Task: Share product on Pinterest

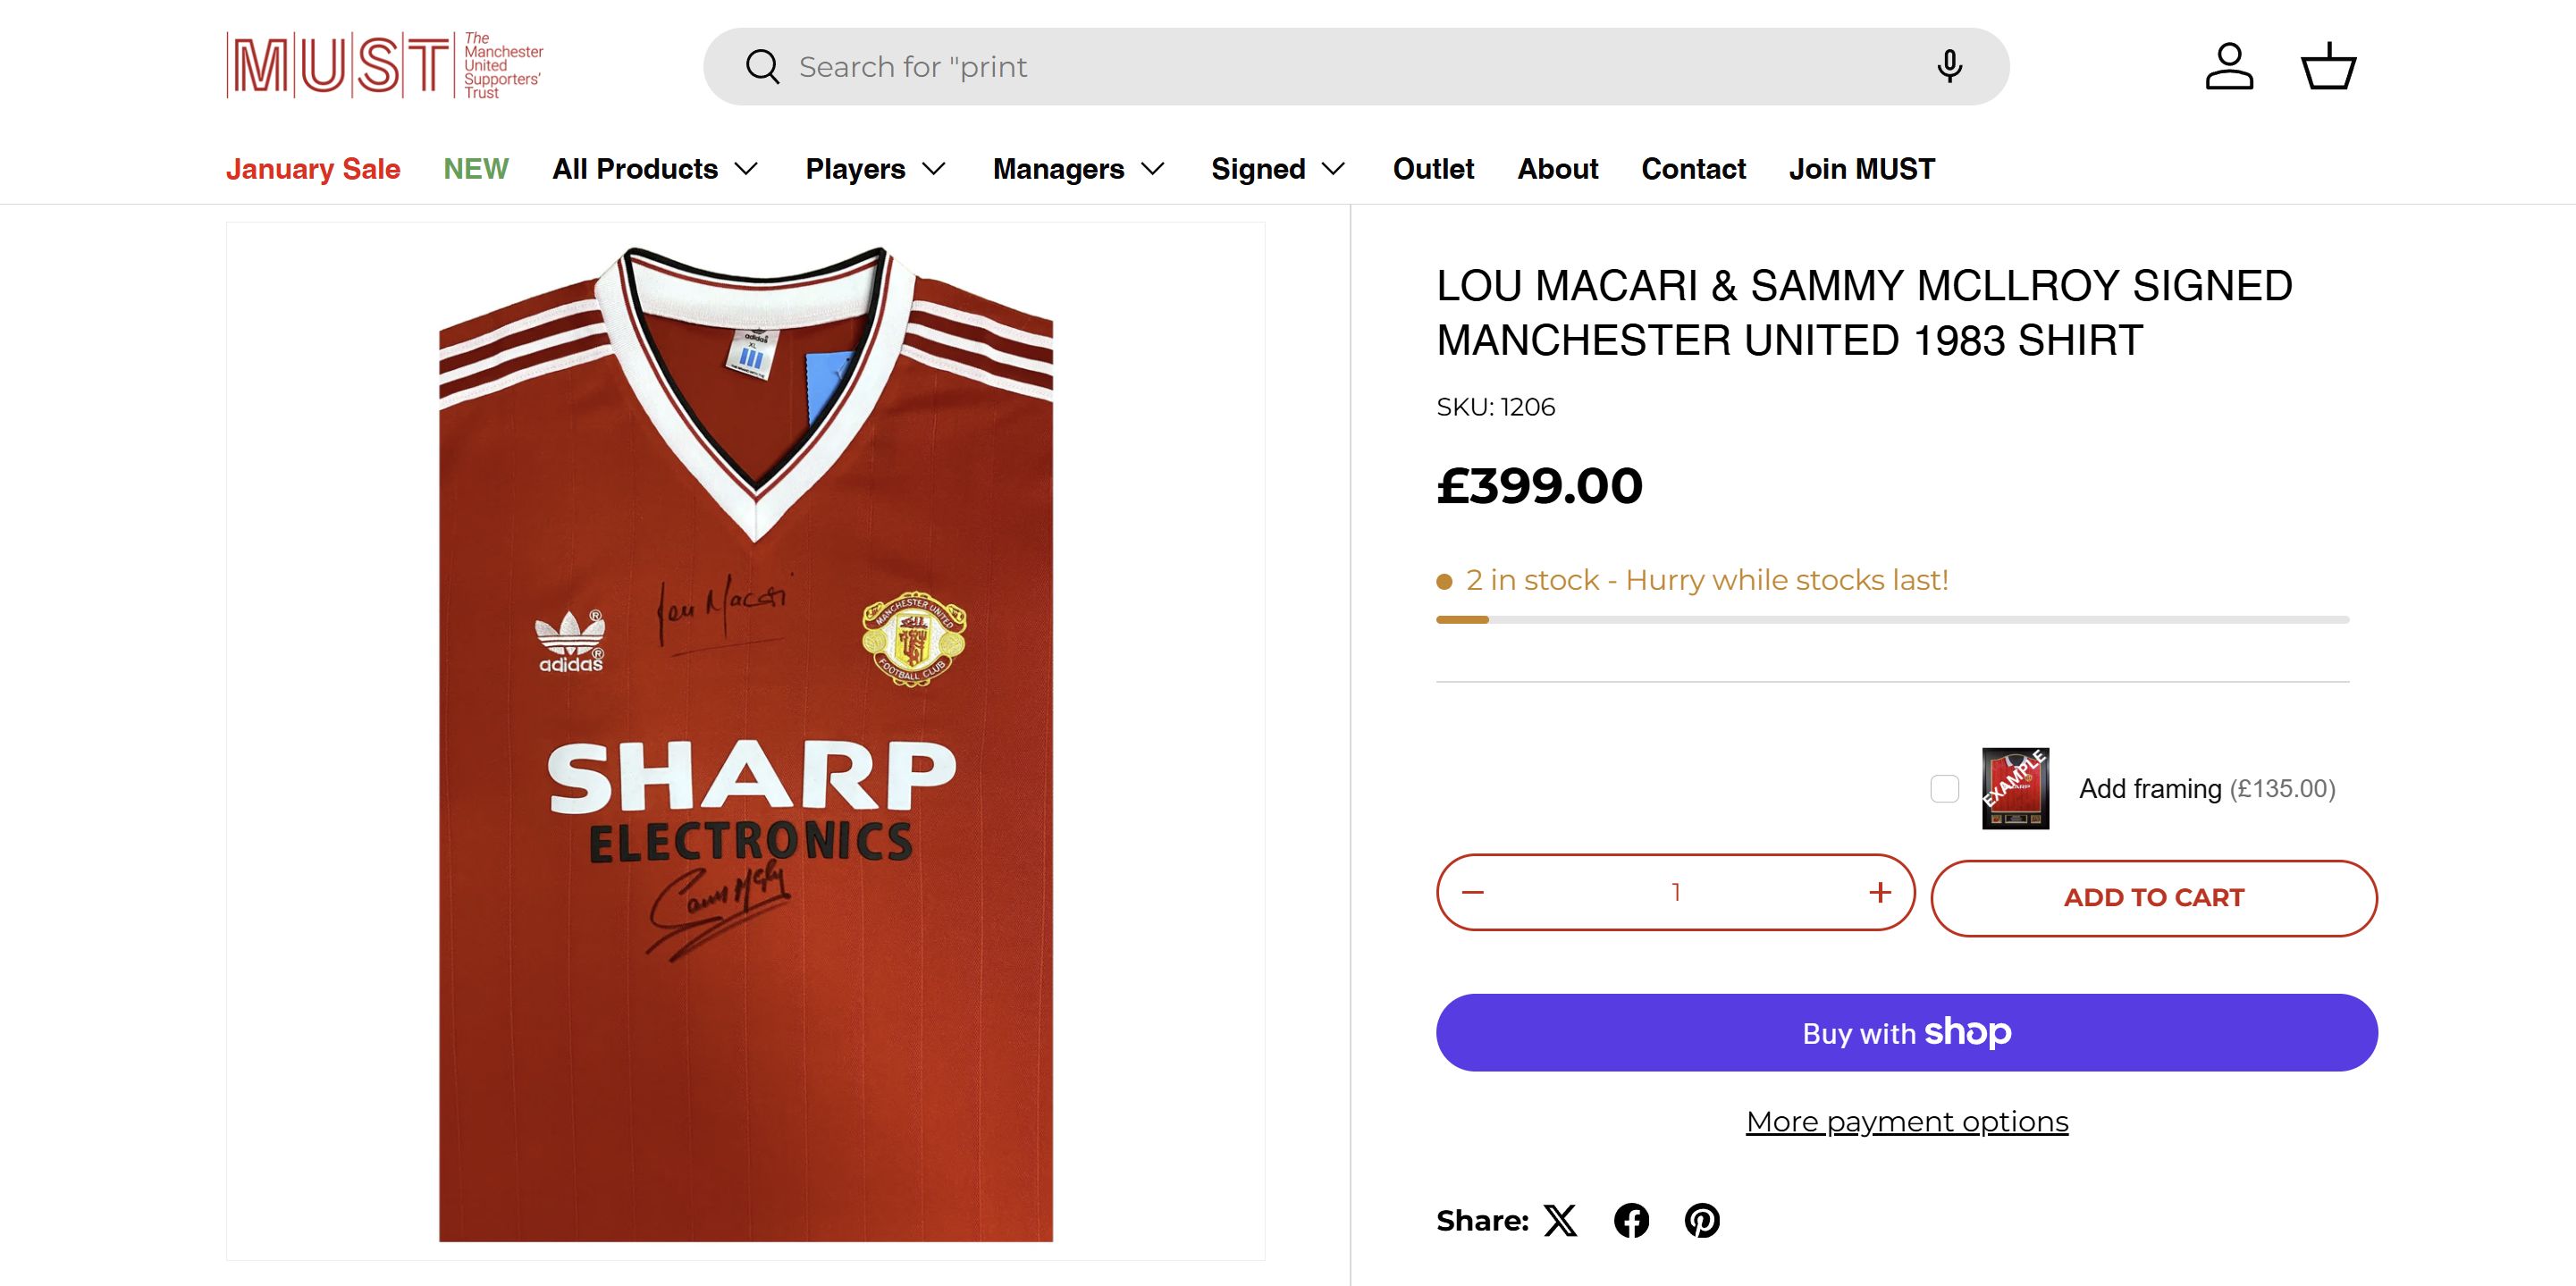Action: pyautogui.click(x=1702, y=1220)
